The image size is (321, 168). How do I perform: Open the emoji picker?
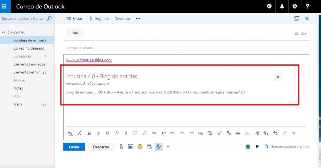coord(140,147)
